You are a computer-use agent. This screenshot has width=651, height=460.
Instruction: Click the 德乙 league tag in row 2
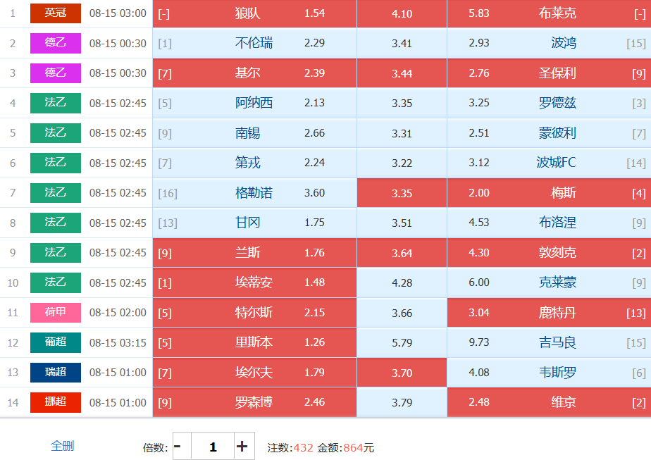(56, 43)
